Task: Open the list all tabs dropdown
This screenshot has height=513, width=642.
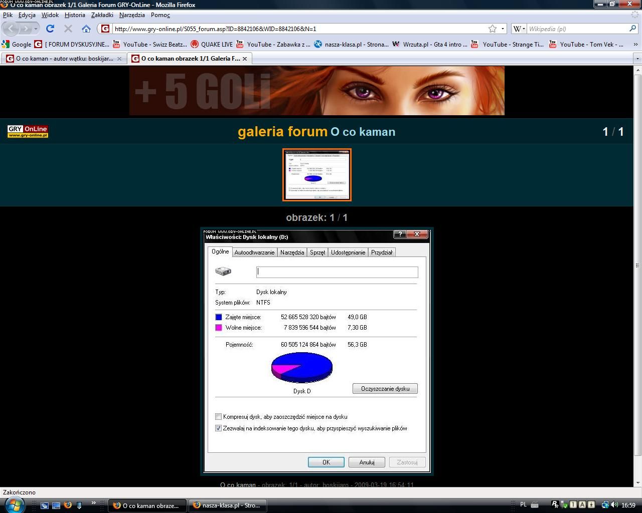Action: [637, 59]
